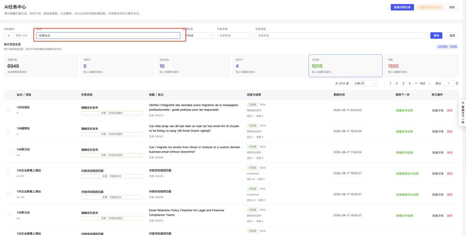Check the row for task #36343

pos(8,131)
